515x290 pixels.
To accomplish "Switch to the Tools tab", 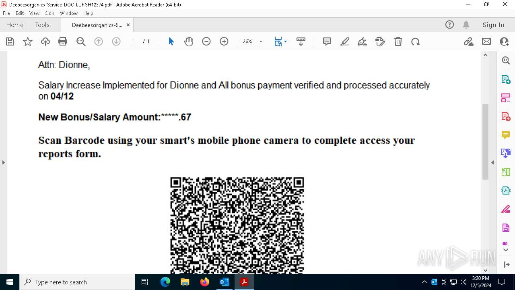I will tap(42, 25).
